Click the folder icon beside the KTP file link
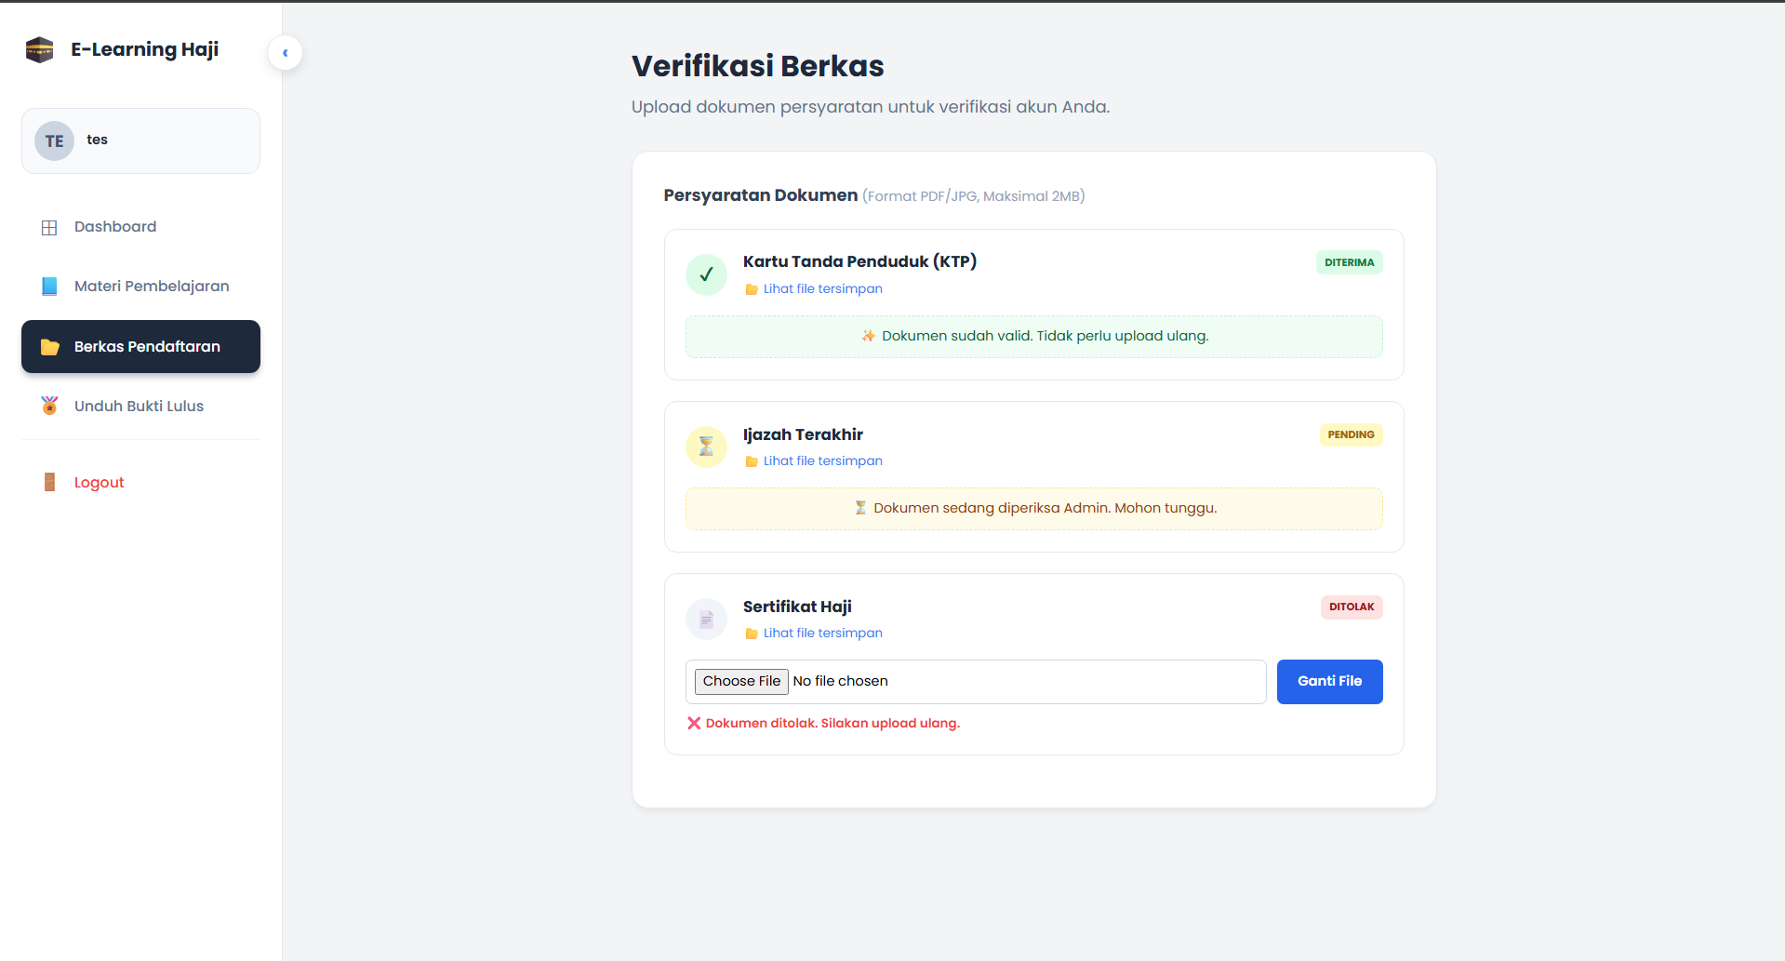Image resolution: width=1785 pixels, height=961 pixels. [x=752, y=289]
